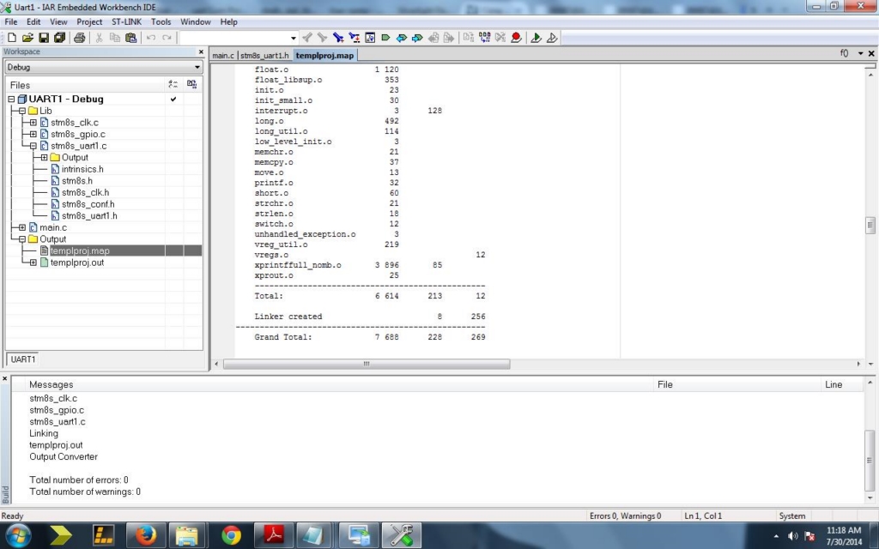Viewport: 879px width, 549px height.
Task: Expand the stm8s_gpio.c tree node
Action: [x=33, y=135]
